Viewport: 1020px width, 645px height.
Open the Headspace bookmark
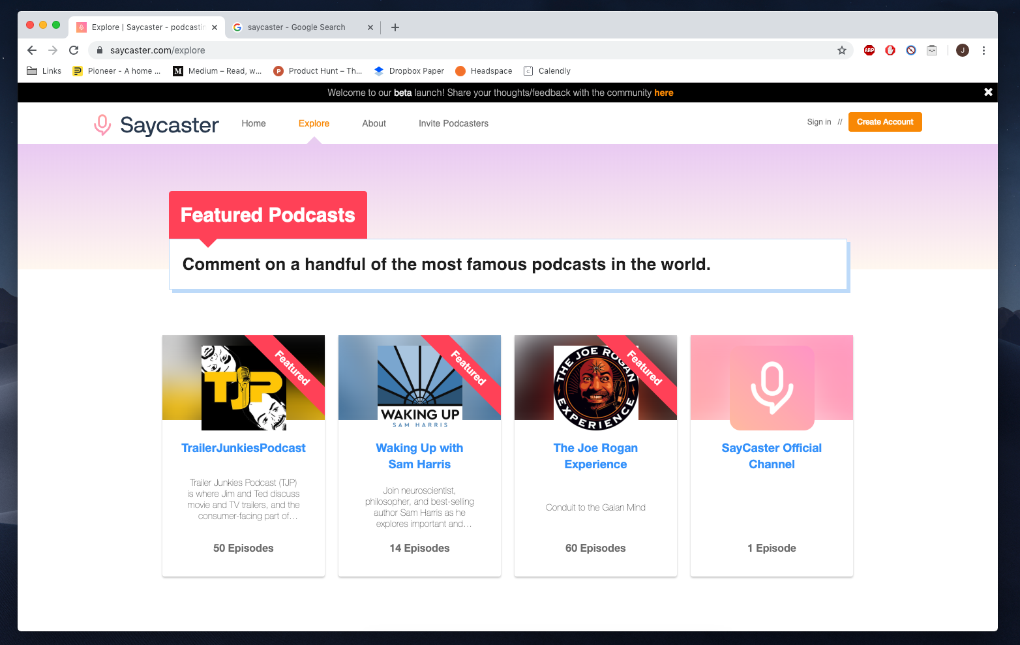tap(483, 71)
